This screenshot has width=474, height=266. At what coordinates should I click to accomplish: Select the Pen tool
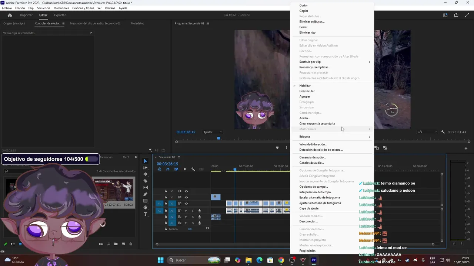(x=145, y=194)
